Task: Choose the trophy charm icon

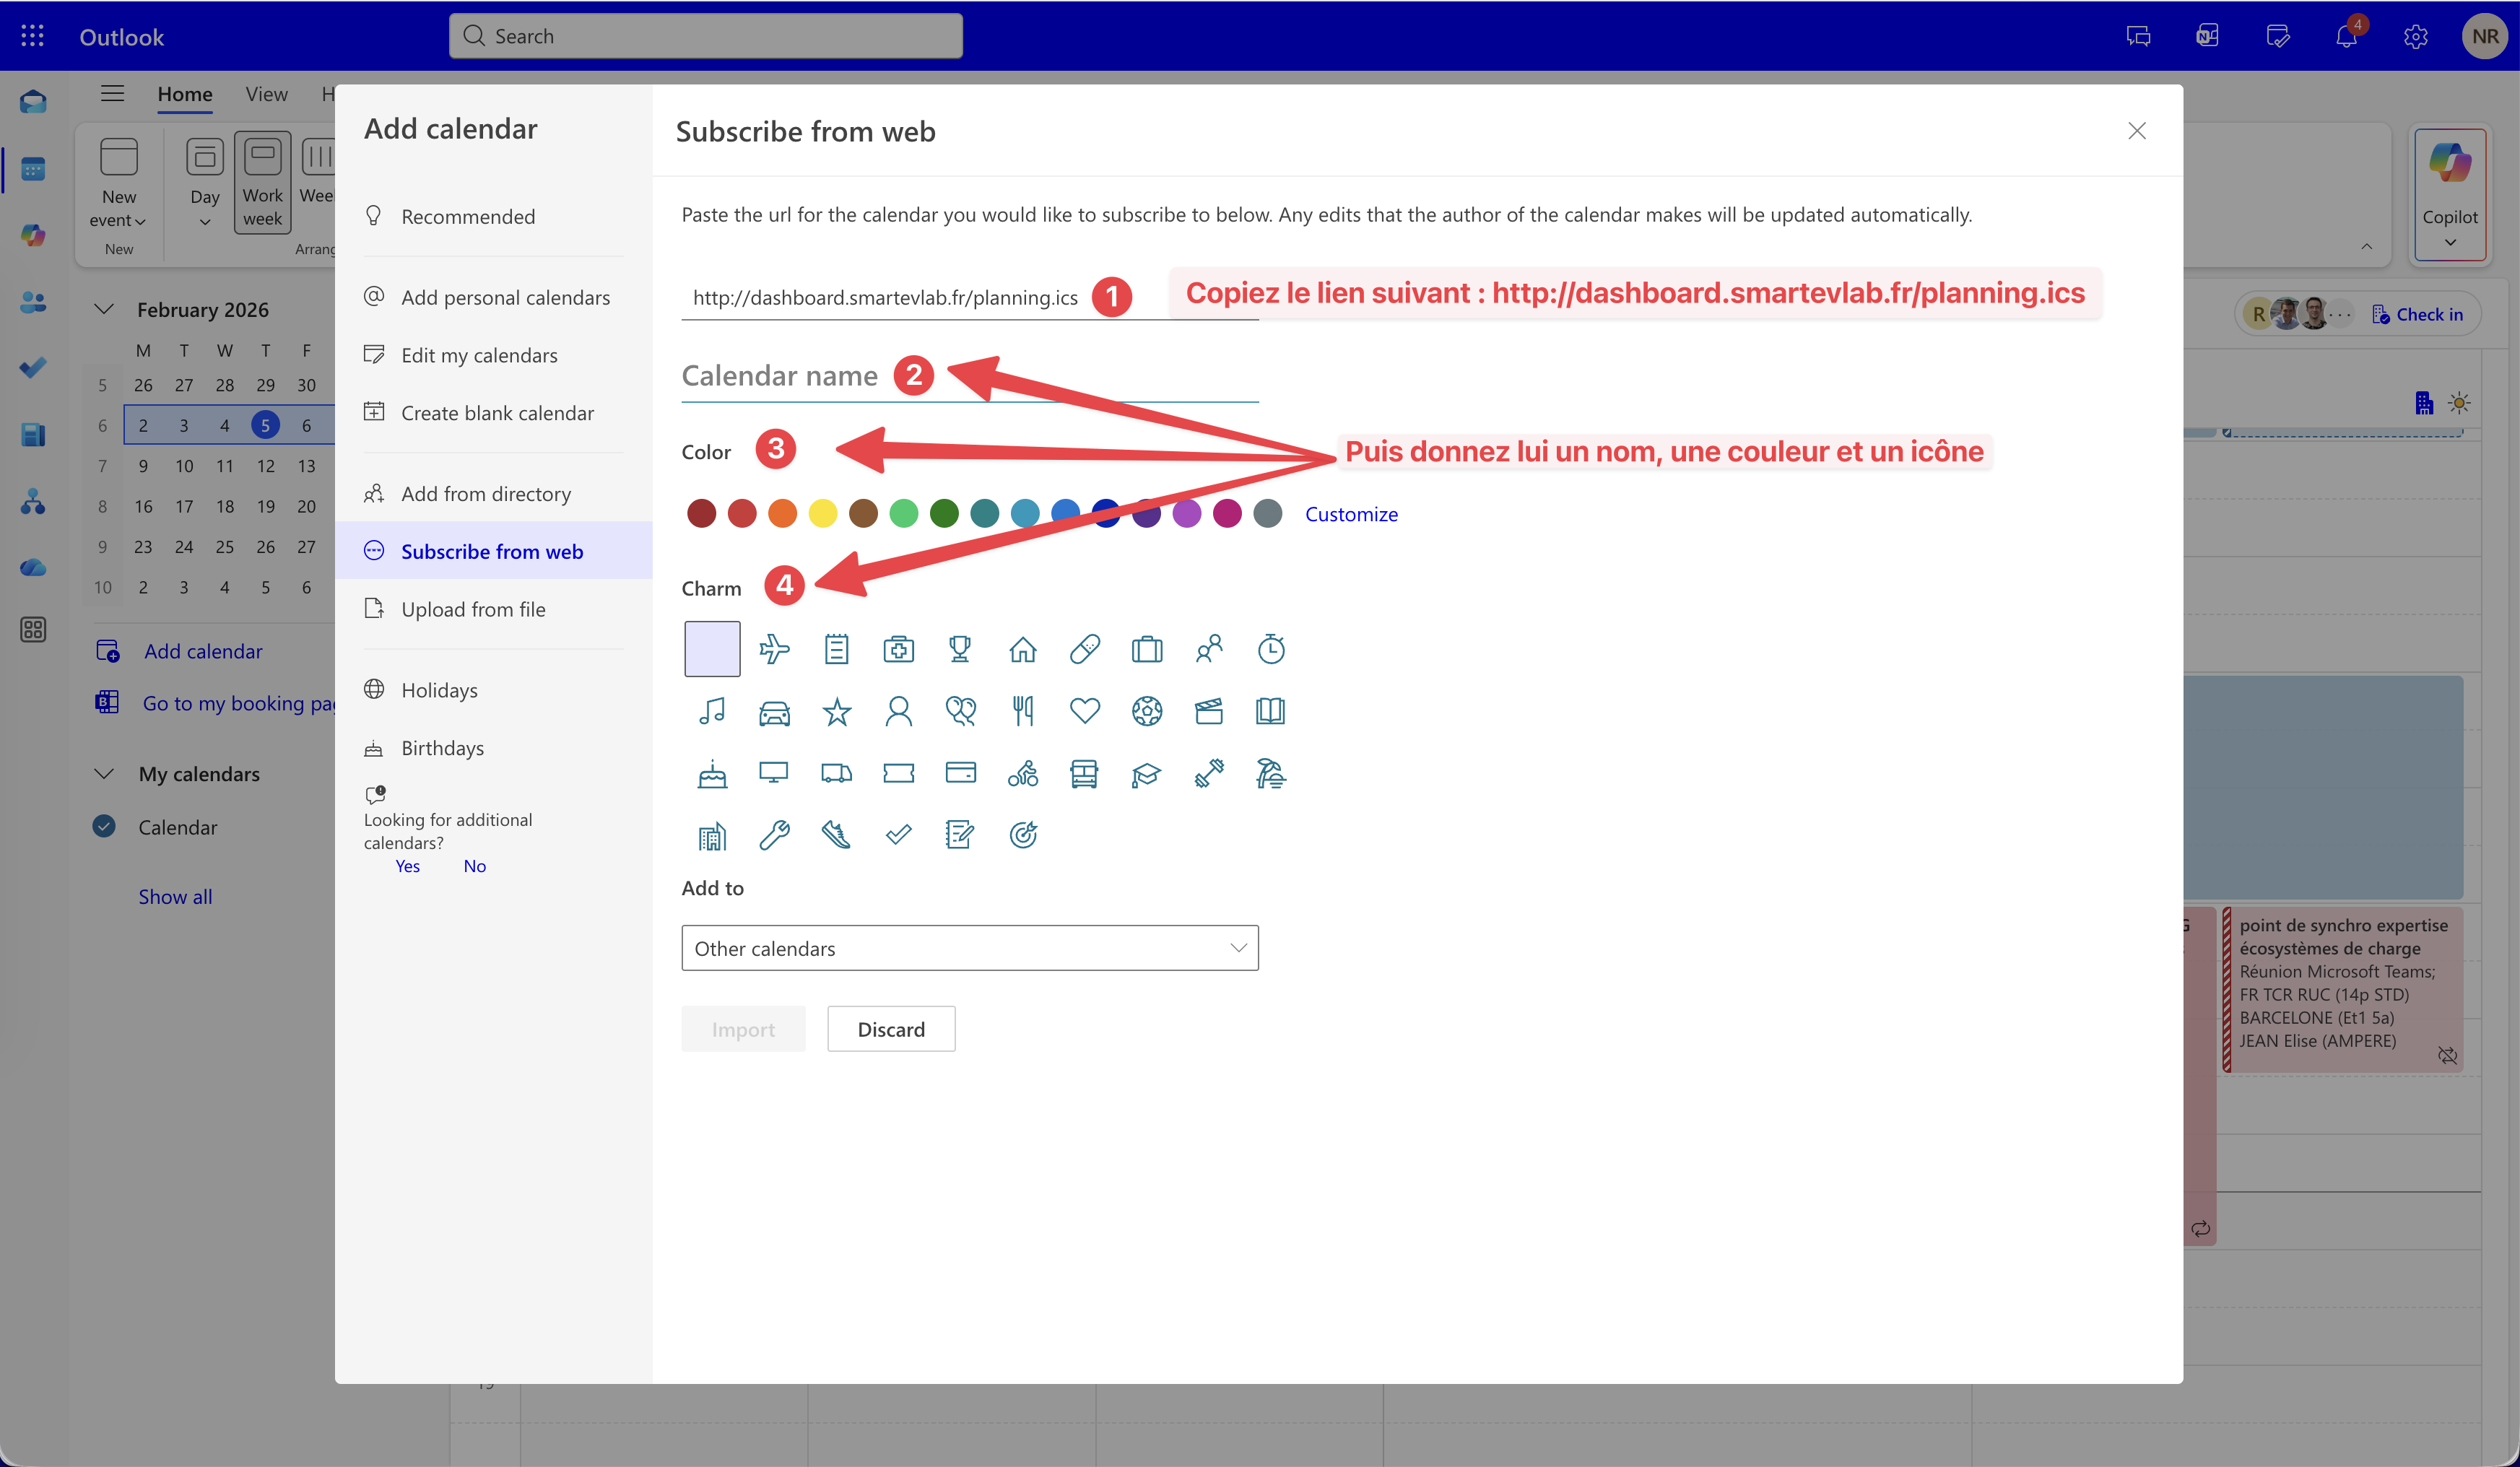Action: click(960, 649)
